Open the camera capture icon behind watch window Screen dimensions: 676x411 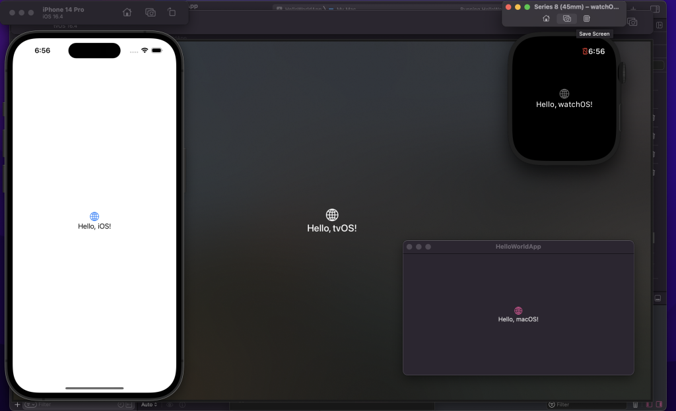[x=632, y=22]
